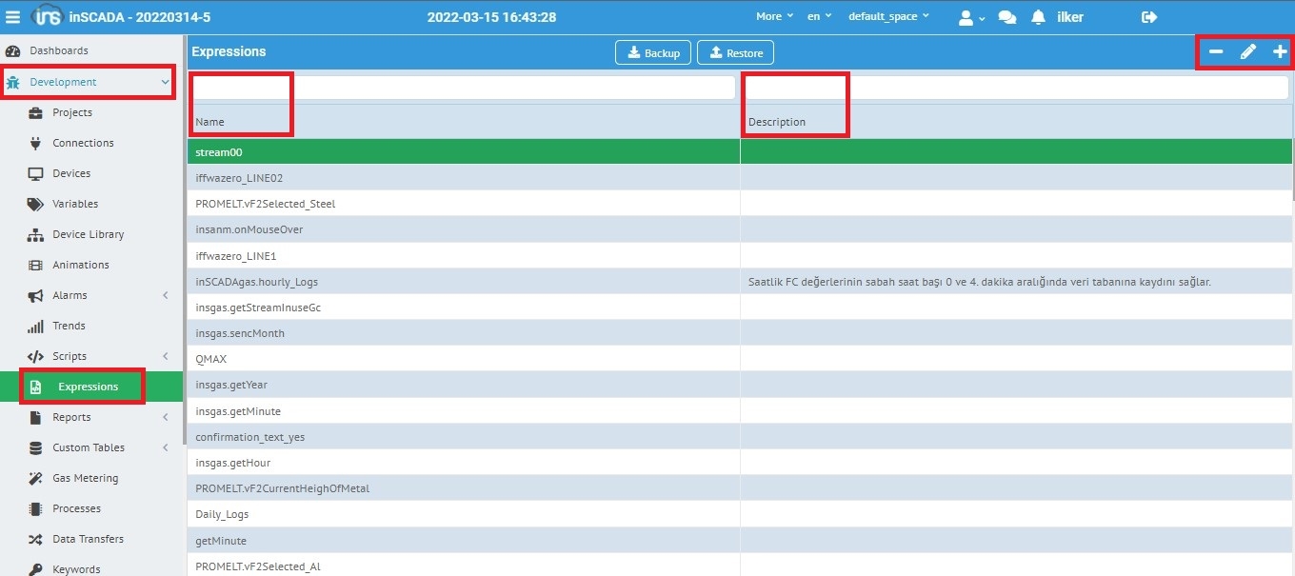
Task: Click the Restore button
Action: (735, 53)
